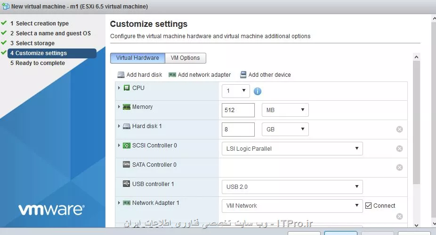436x235 pixels.
Task: Click the Hard disk 1 label
Action: coord(147,126)
